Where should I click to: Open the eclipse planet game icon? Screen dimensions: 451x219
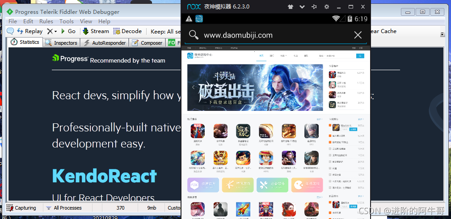[266, 131]
